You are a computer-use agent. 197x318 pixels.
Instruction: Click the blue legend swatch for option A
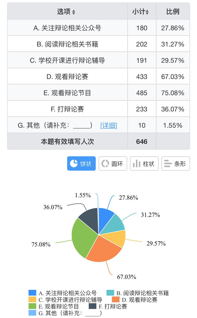click(x=33, y=293)
